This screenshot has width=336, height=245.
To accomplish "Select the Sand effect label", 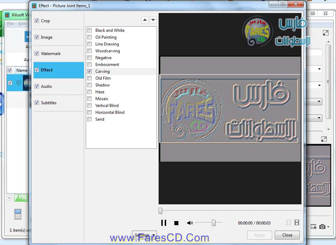I will (x=100, y=119).
